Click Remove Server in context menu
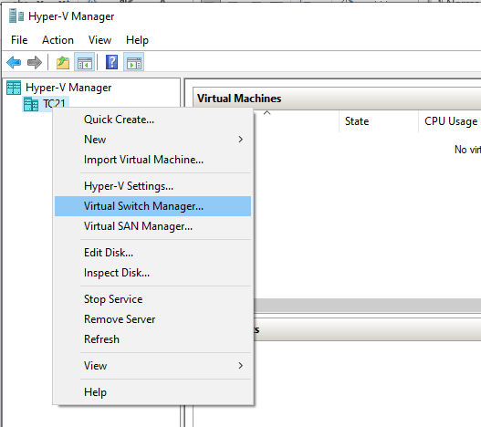The width and height of the screenshot is (481, 427). [152, 319]
